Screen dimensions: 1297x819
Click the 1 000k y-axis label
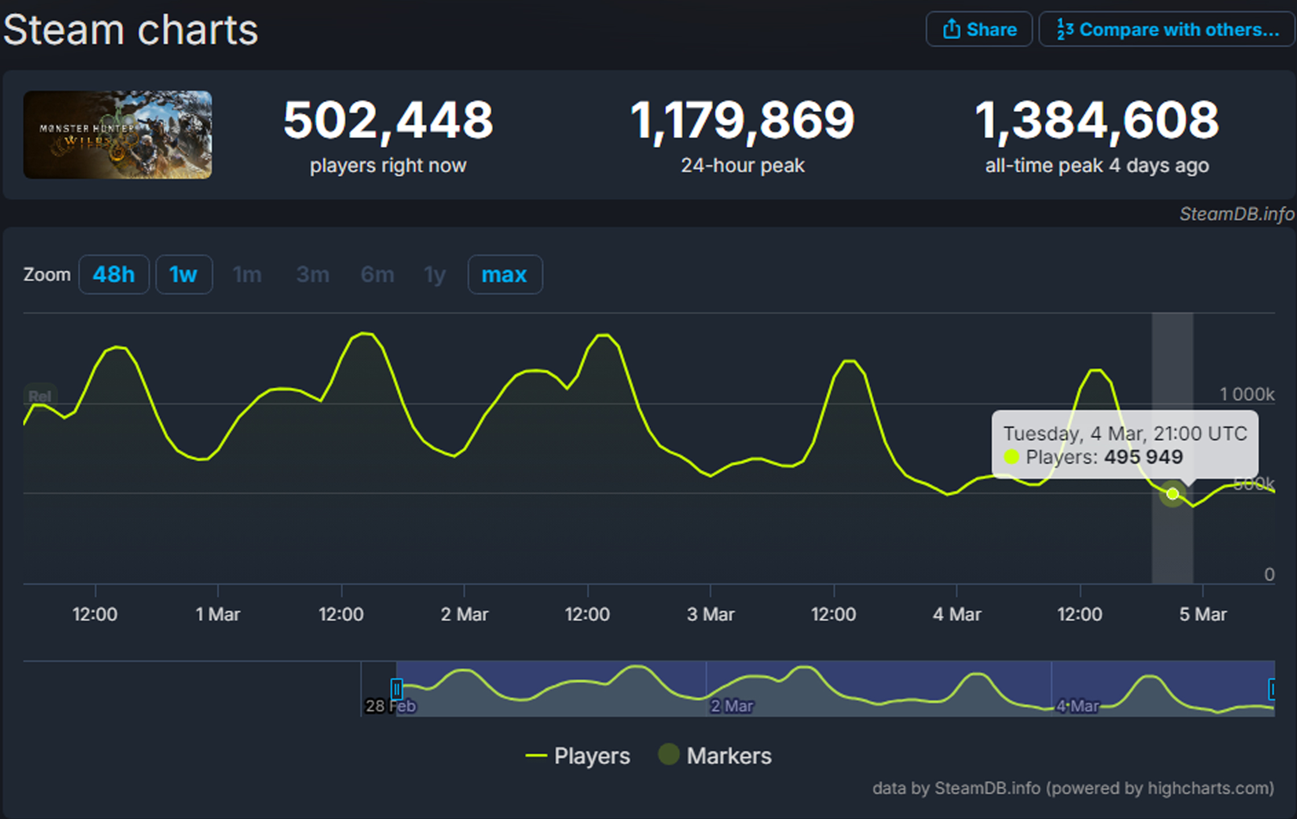click(x=1247, y=394)
